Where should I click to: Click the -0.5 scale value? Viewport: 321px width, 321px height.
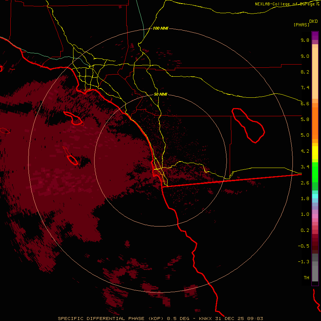pyautogui.click(x=304, y=246)
